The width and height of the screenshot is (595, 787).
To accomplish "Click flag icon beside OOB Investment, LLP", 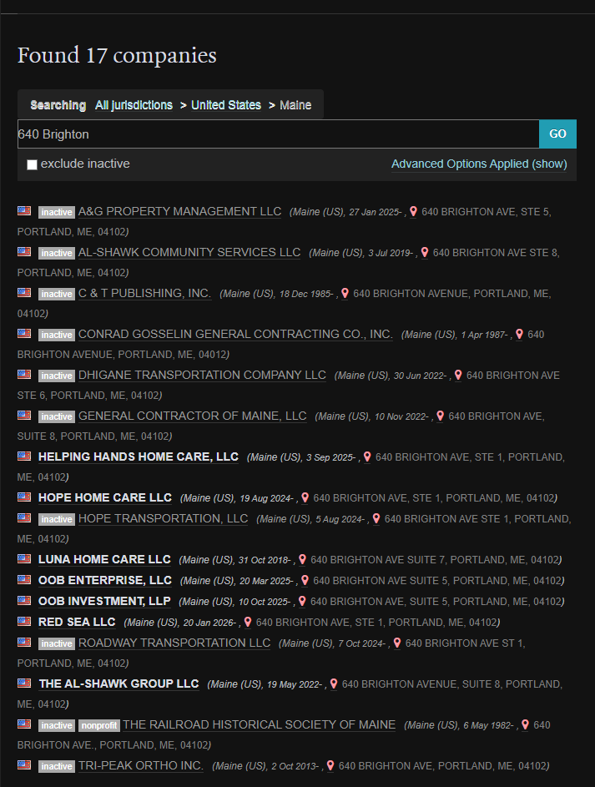I will [24, 601].
